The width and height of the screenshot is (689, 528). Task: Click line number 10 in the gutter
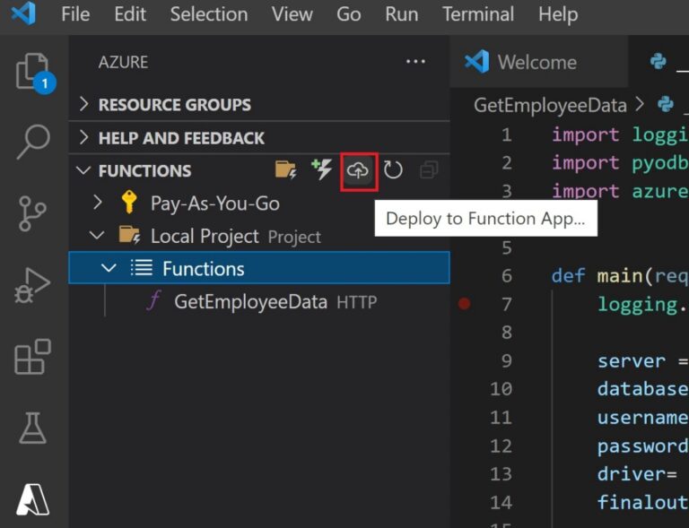coord(501,389)
